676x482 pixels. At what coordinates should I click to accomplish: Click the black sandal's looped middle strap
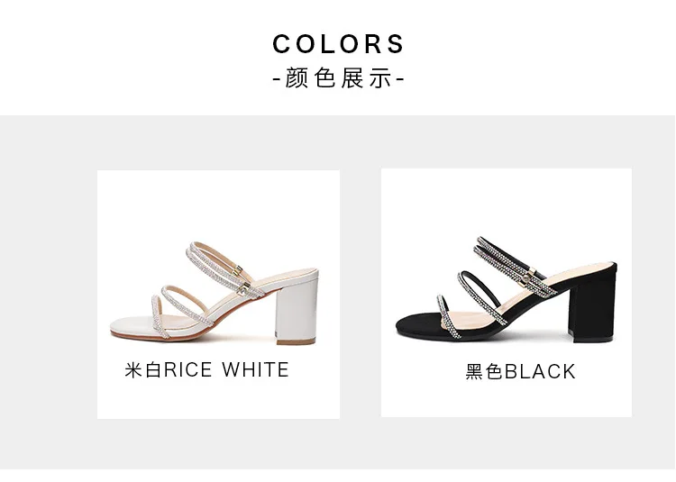(480, 296)
